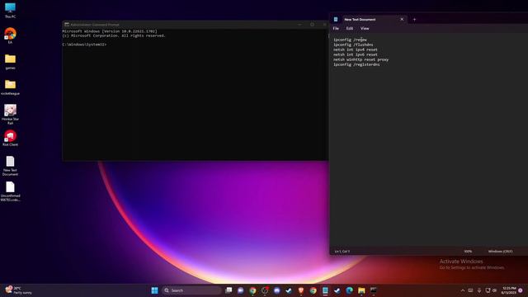
Task: Select the rocketleague folder on the desktop
Action: 10,87
